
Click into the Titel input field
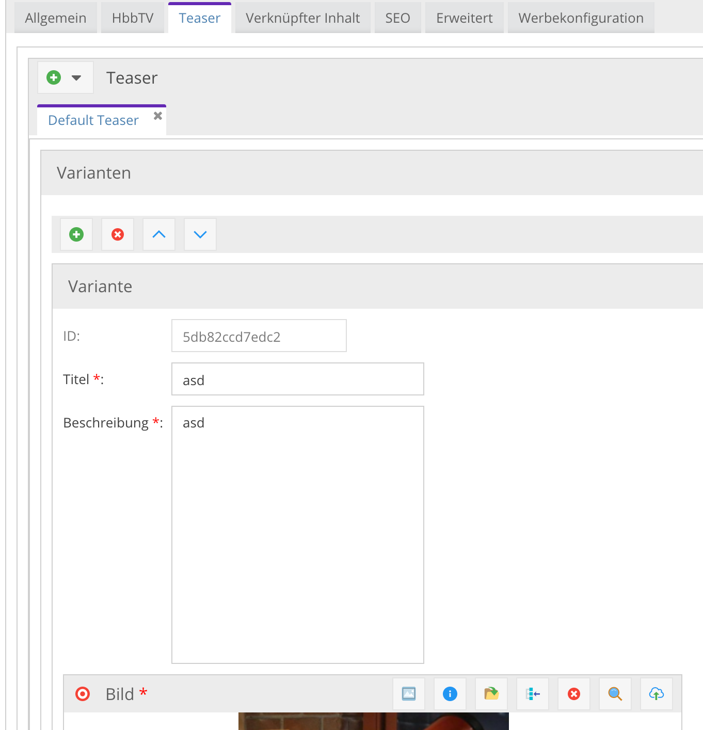tap(297, 378)
